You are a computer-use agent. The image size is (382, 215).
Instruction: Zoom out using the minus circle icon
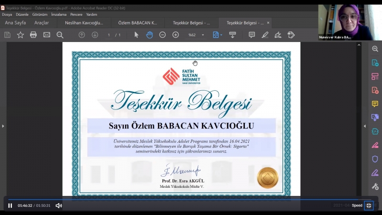[x=162, y=35]
